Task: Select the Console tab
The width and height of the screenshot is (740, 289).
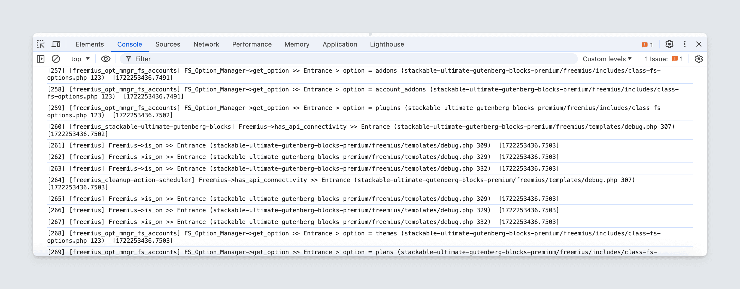Action: click(x=130, y=44)
